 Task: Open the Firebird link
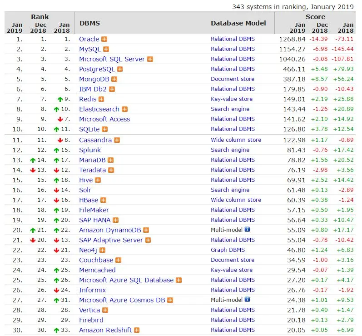coord(91,320)
